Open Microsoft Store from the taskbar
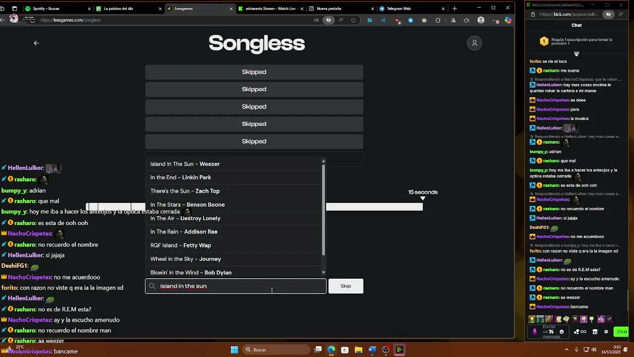This screenshot has height=357, width=634. click(x=345, y=350)
